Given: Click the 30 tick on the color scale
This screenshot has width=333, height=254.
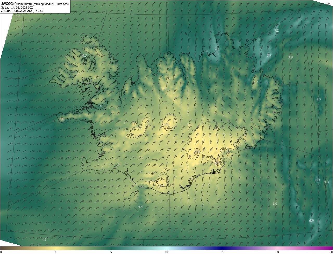Looking at the screenshot, I should point(277,252).
